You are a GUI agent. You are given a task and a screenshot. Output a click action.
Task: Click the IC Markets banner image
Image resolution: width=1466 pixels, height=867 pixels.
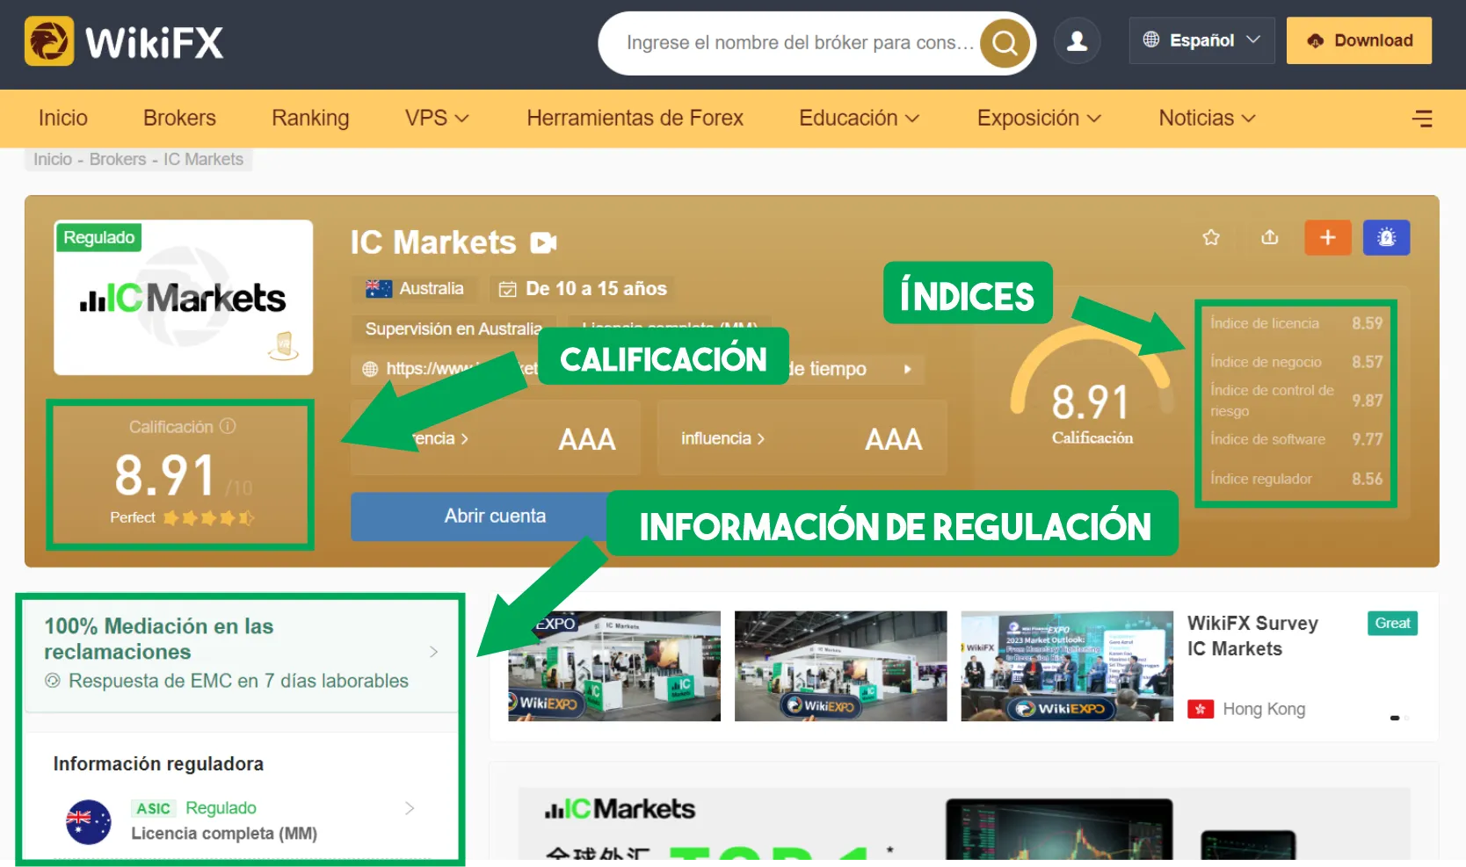point(964,824)
